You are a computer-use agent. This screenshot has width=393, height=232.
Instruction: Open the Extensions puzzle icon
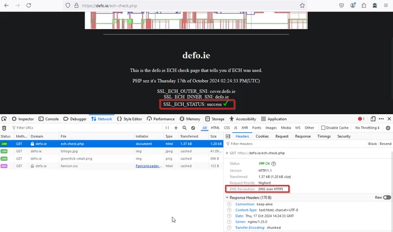click(x=363, y=5)
